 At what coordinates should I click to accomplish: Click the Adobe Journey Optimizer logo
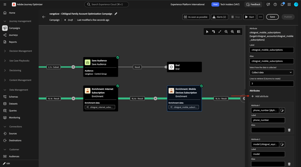point(14,4)
